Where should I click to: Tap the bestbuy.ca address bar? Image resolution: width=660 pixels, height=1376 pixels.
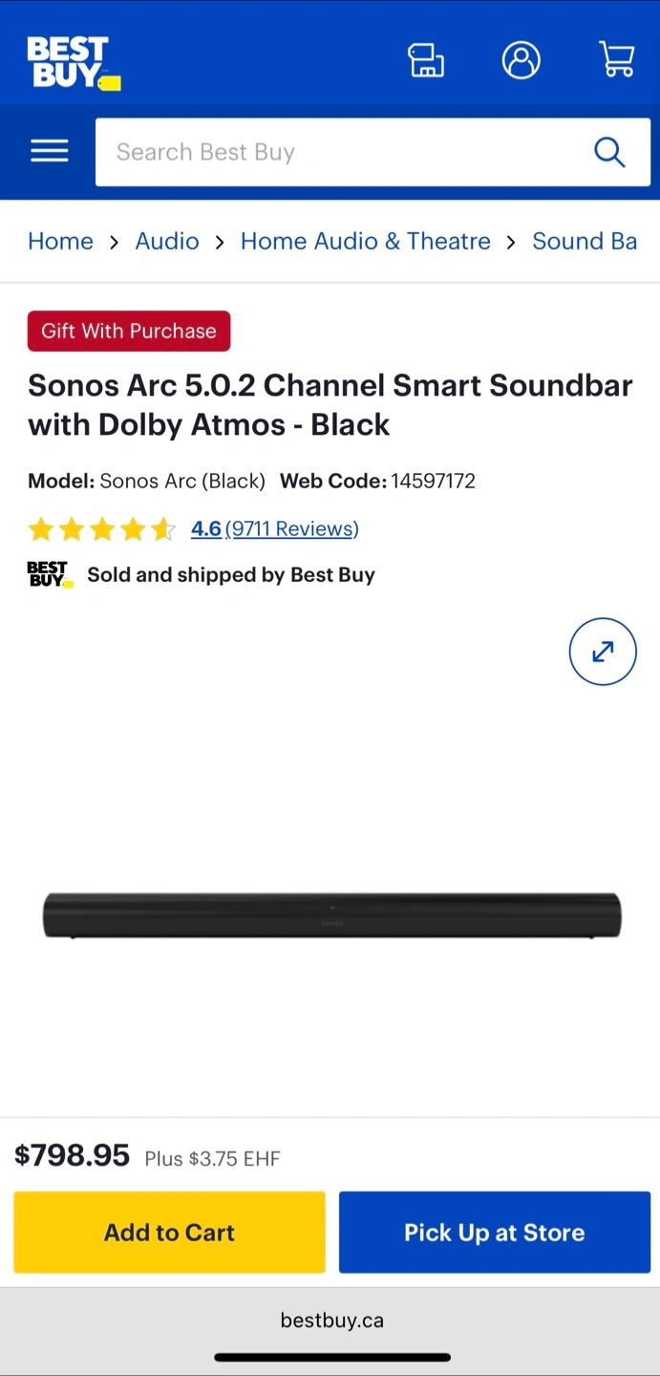330,1321
